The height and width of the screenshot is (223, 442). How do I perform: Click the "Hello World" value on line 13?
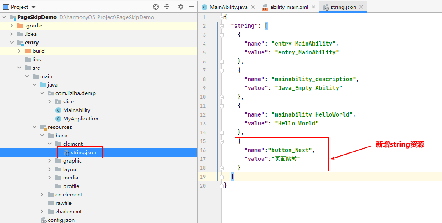(x=296, y=123)
